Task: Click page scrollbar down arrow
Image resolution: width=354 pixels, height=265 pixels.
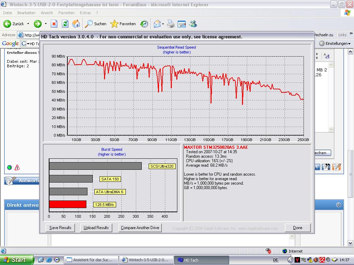Action: click(x=351, y=243)
